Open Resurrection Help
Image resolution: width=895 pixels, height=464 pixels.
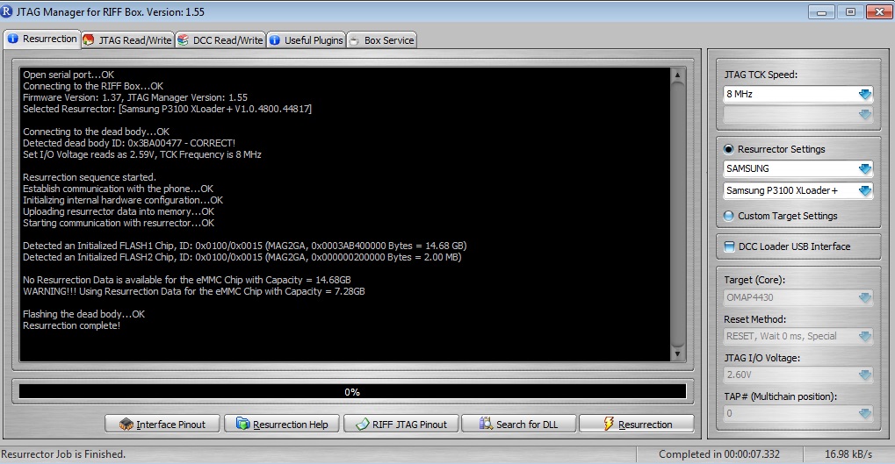tap(282, 425)
